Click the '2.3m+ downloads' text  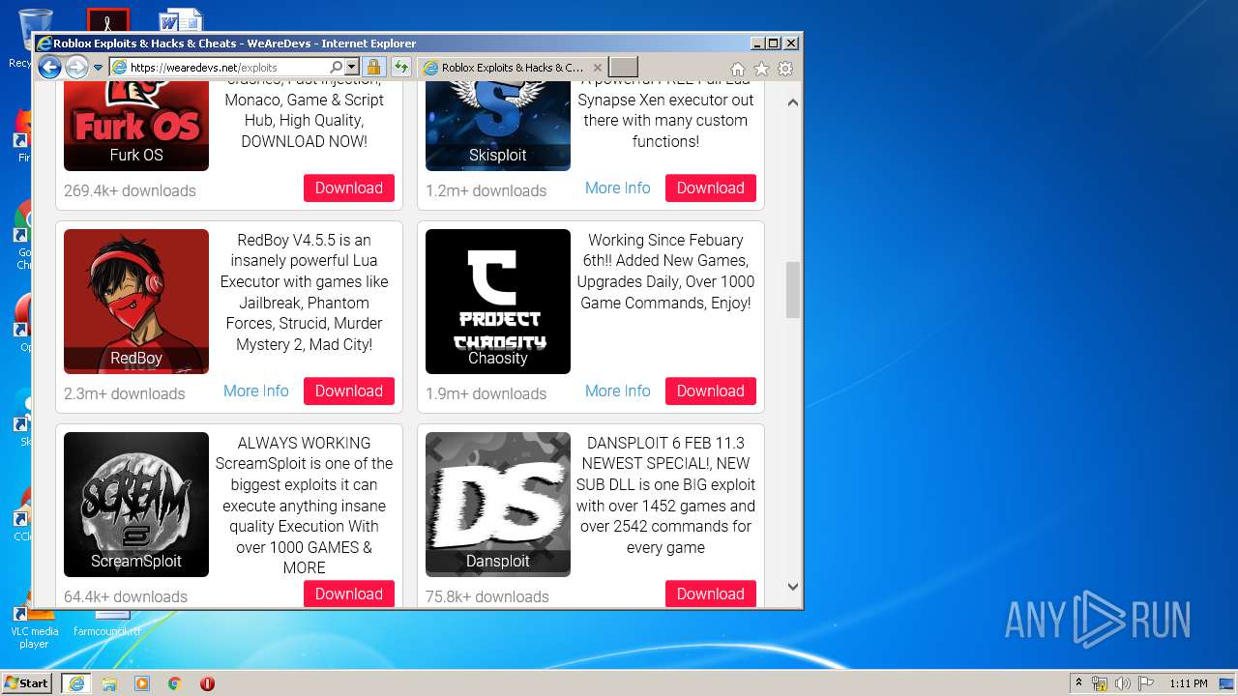coord(125,393)
